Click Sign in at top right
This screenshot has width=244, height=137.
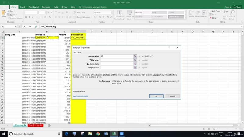[x=228, y=7]
